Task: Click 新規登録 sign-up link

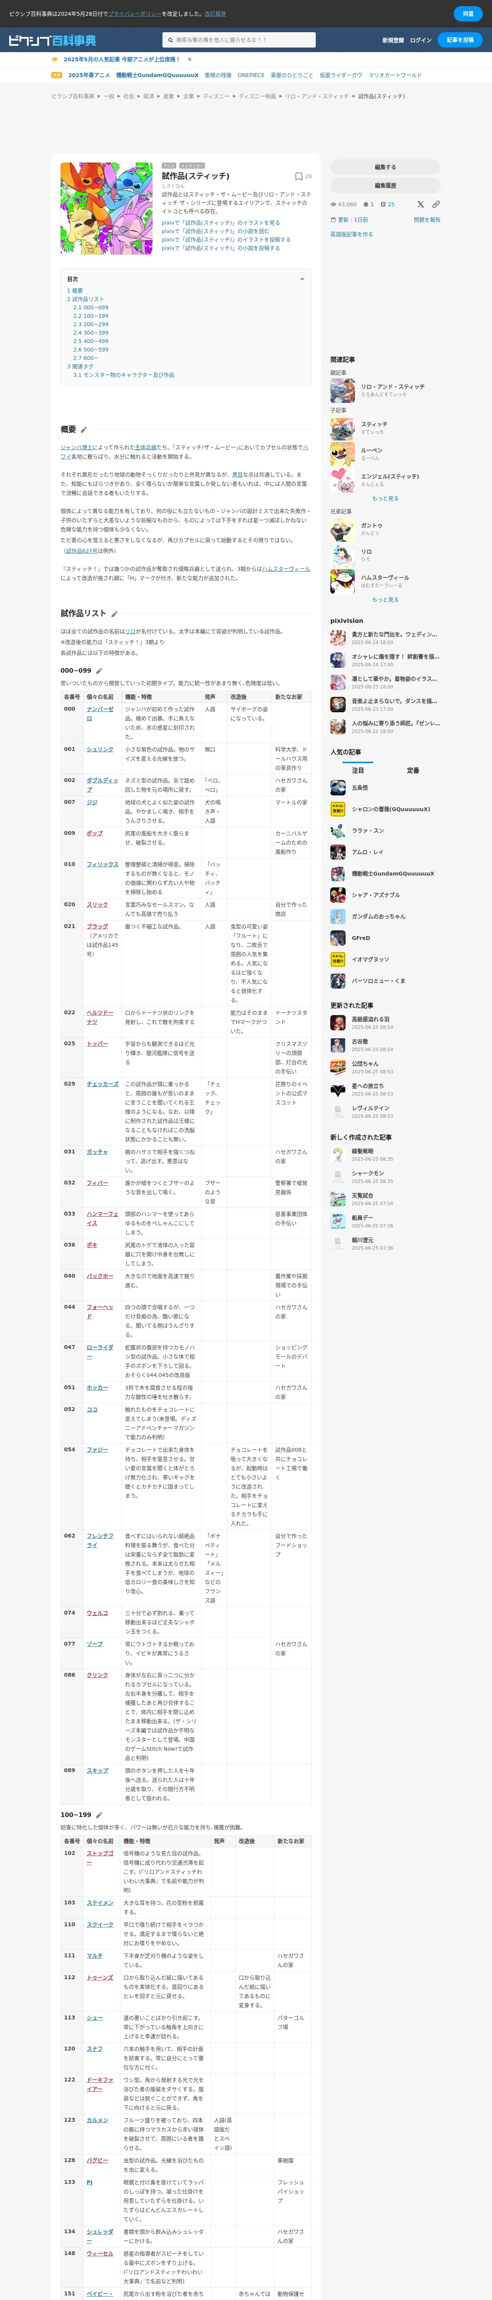Action: pyautogui.click(x=393, y=40)
